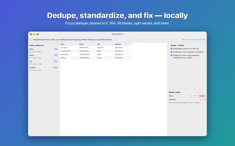Click the red removed-rows badge next to Rows
The height and width of the screenshot is (146, 235).
[202, 96]
